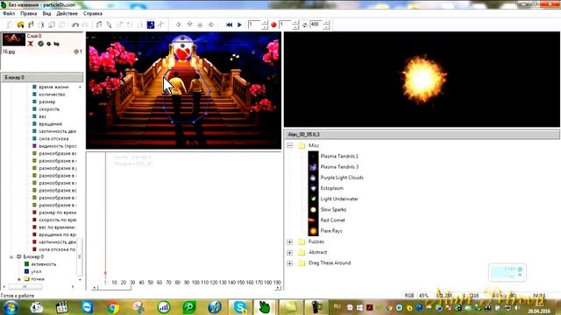This screenshot has width=561, height=315.
Task: Click the end frame field showing 400
Action: click(316, 24)
